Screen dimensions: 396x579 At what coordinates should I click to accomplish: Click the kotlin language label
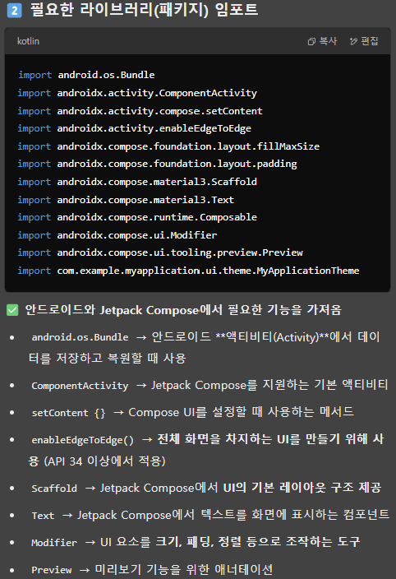28,41
